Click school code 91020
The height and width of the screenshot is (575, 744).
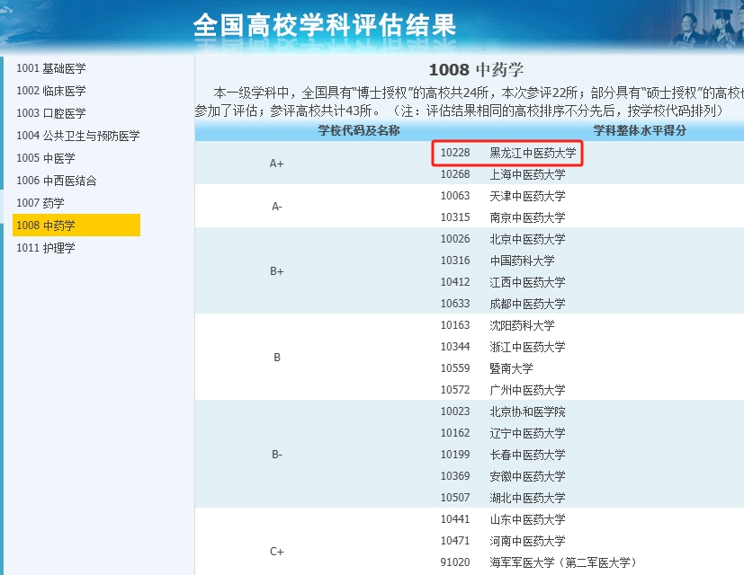click(x=455, y=562)
